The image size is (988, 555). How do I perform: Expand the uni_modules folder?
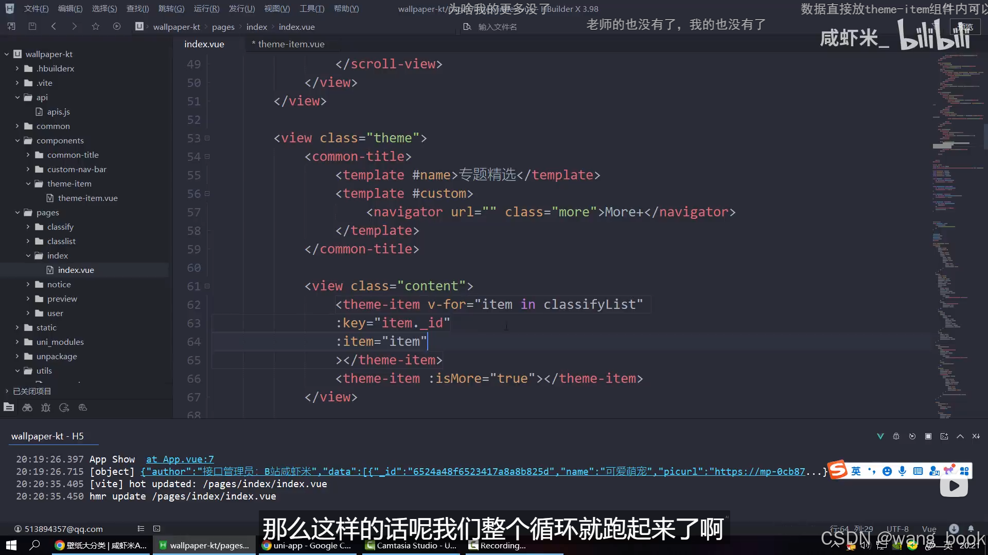(x=17, y=342)
